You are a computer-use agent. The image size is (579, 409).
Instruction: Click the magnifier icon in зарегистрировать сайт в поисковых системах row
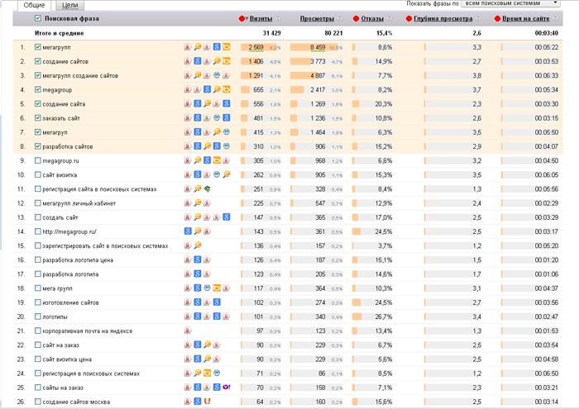point(198,245)
